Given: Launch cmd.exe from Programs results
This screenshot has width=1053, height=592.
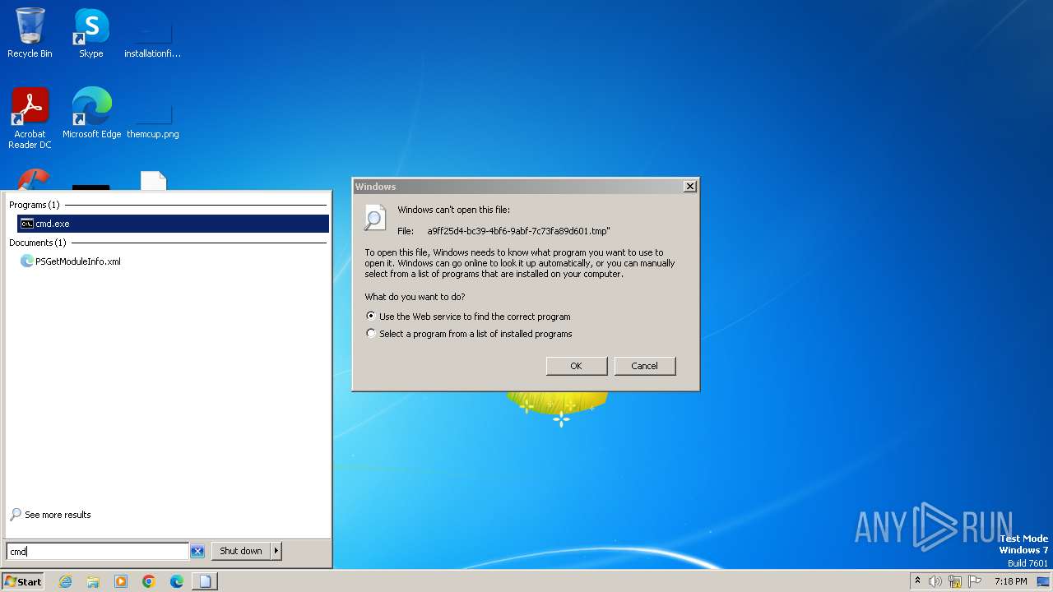Looking at the screenshot, I should [173, 224].
